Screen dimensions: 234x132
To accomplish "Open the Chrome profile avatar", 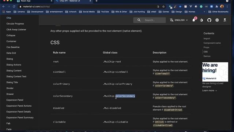I will tap(222, 7).
